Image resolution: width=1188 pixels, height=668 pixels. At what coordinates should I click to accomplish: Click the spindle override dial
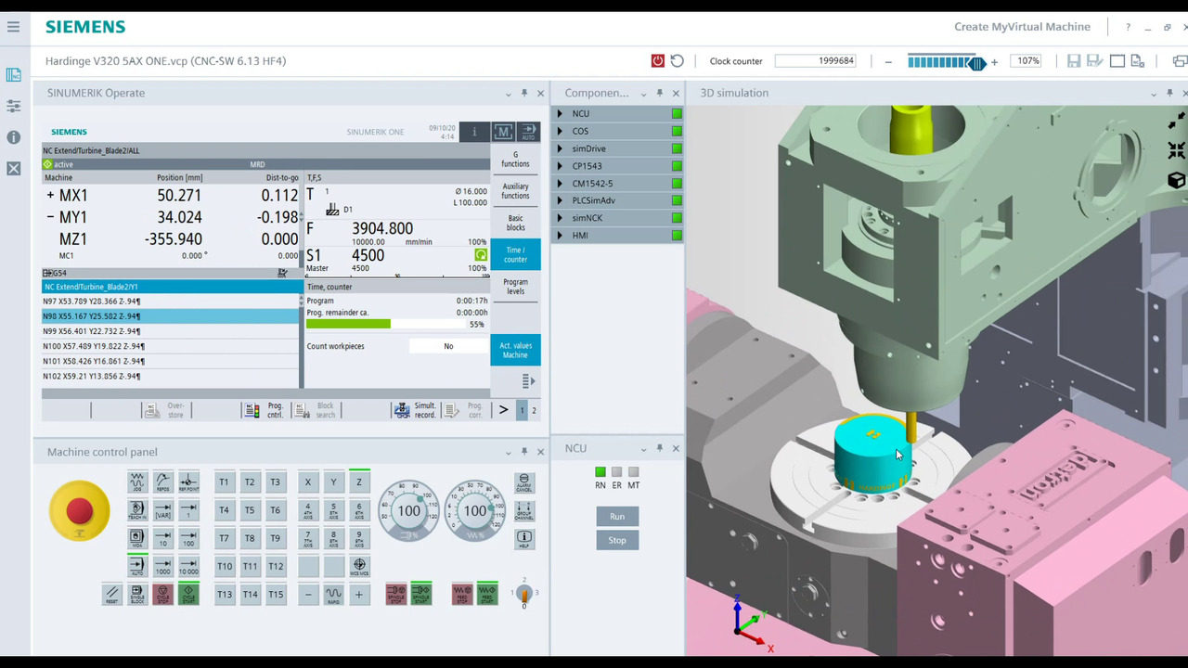point(409,510)
